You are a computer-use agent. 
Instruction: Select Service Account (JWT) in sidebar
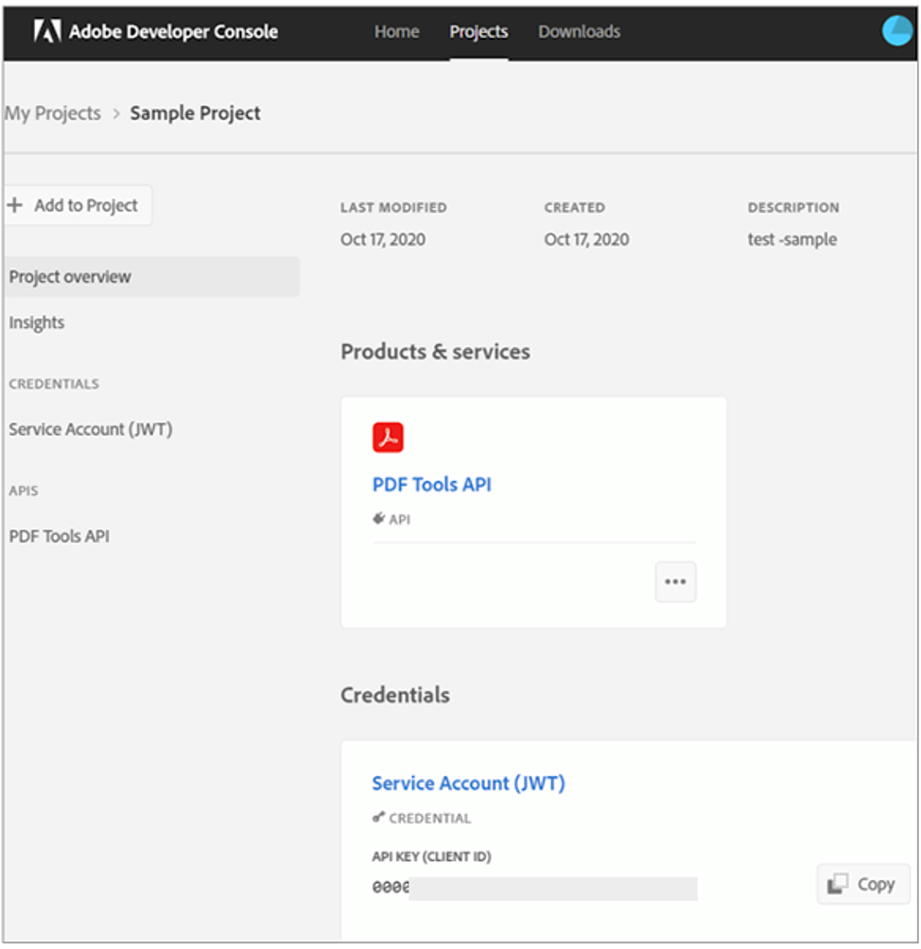(91, 429)
